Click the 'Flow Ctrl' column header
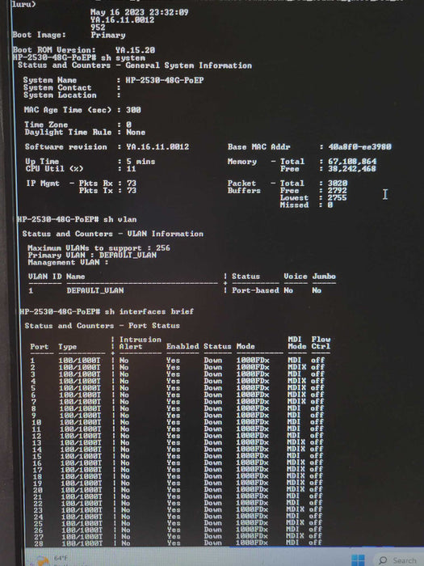The height and width of the screenshot is (566, 424). (x=321, y=343)
